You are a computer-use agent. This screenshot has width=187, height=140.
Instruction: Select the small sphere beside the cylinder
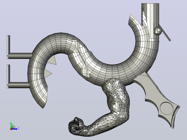click(x=158, y=31)
